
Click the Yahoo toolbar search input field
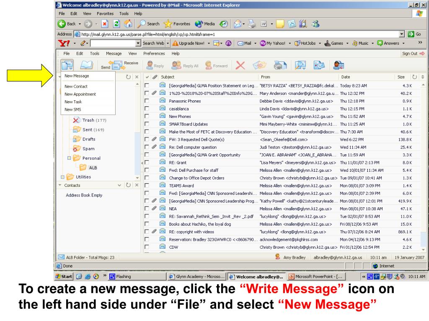[x=113, y=43]
